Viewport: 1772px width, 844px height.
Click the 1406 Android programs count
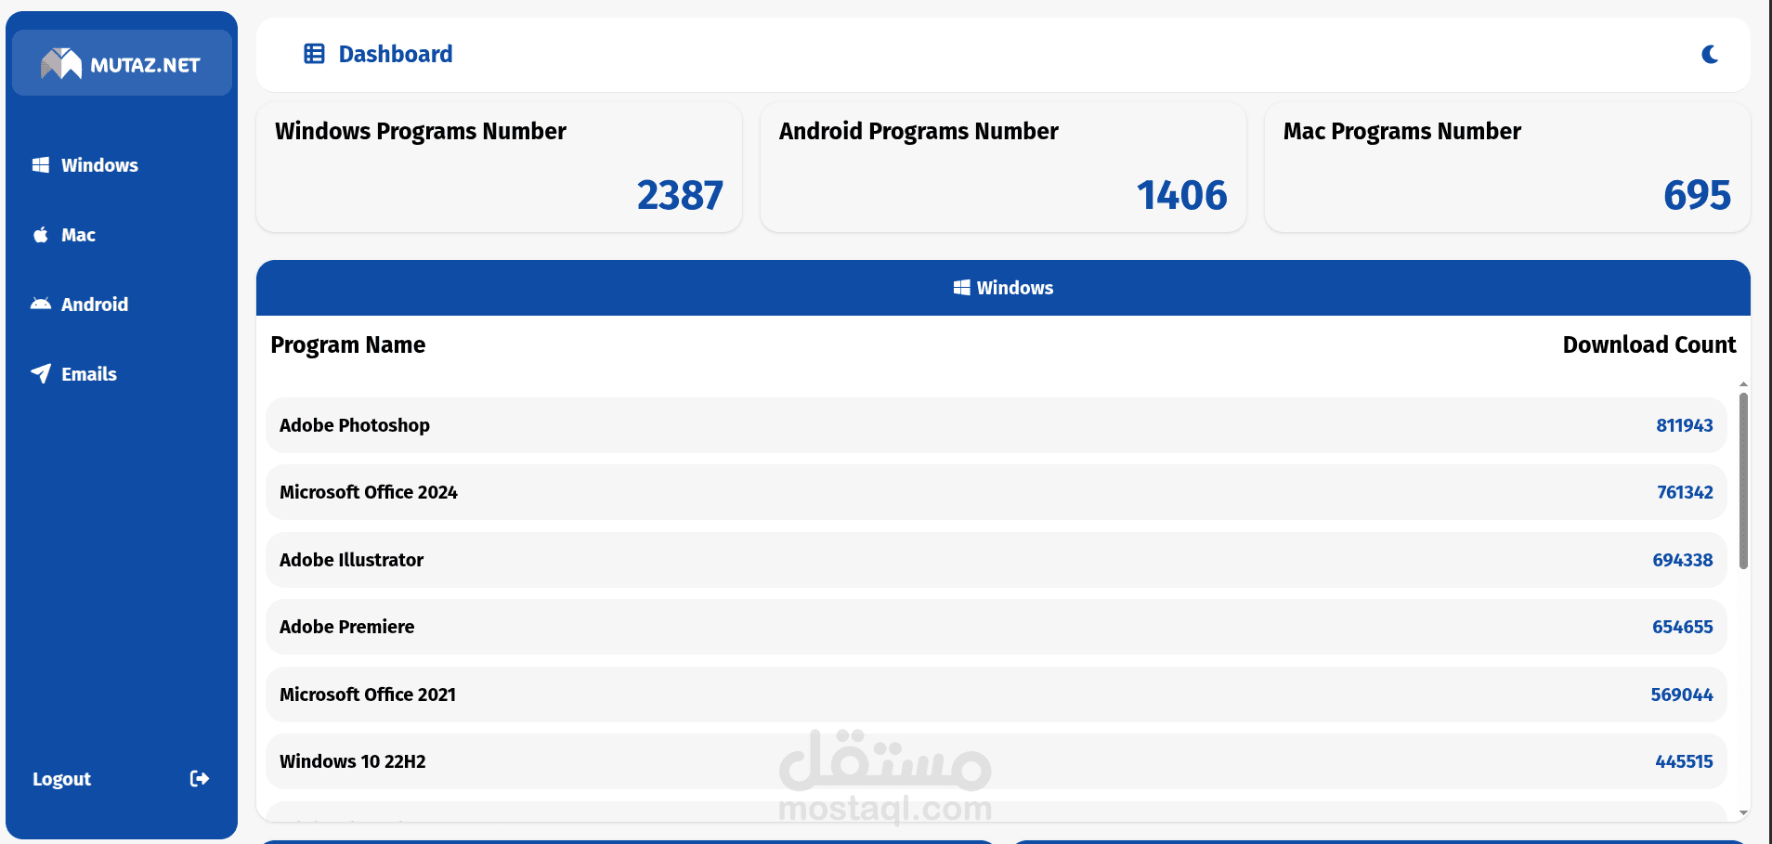coord(1182,195)
